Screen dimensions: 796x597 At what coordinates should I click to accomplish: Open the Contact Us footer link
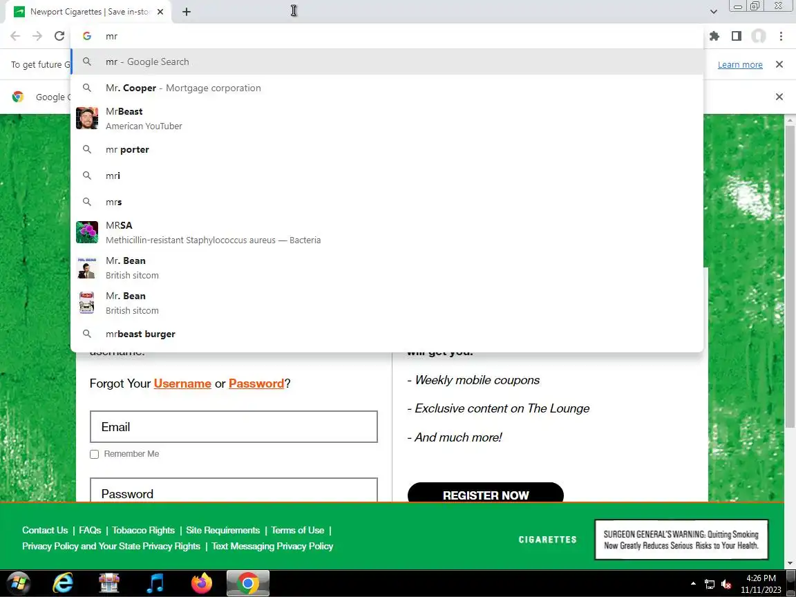tap(45, 531)
